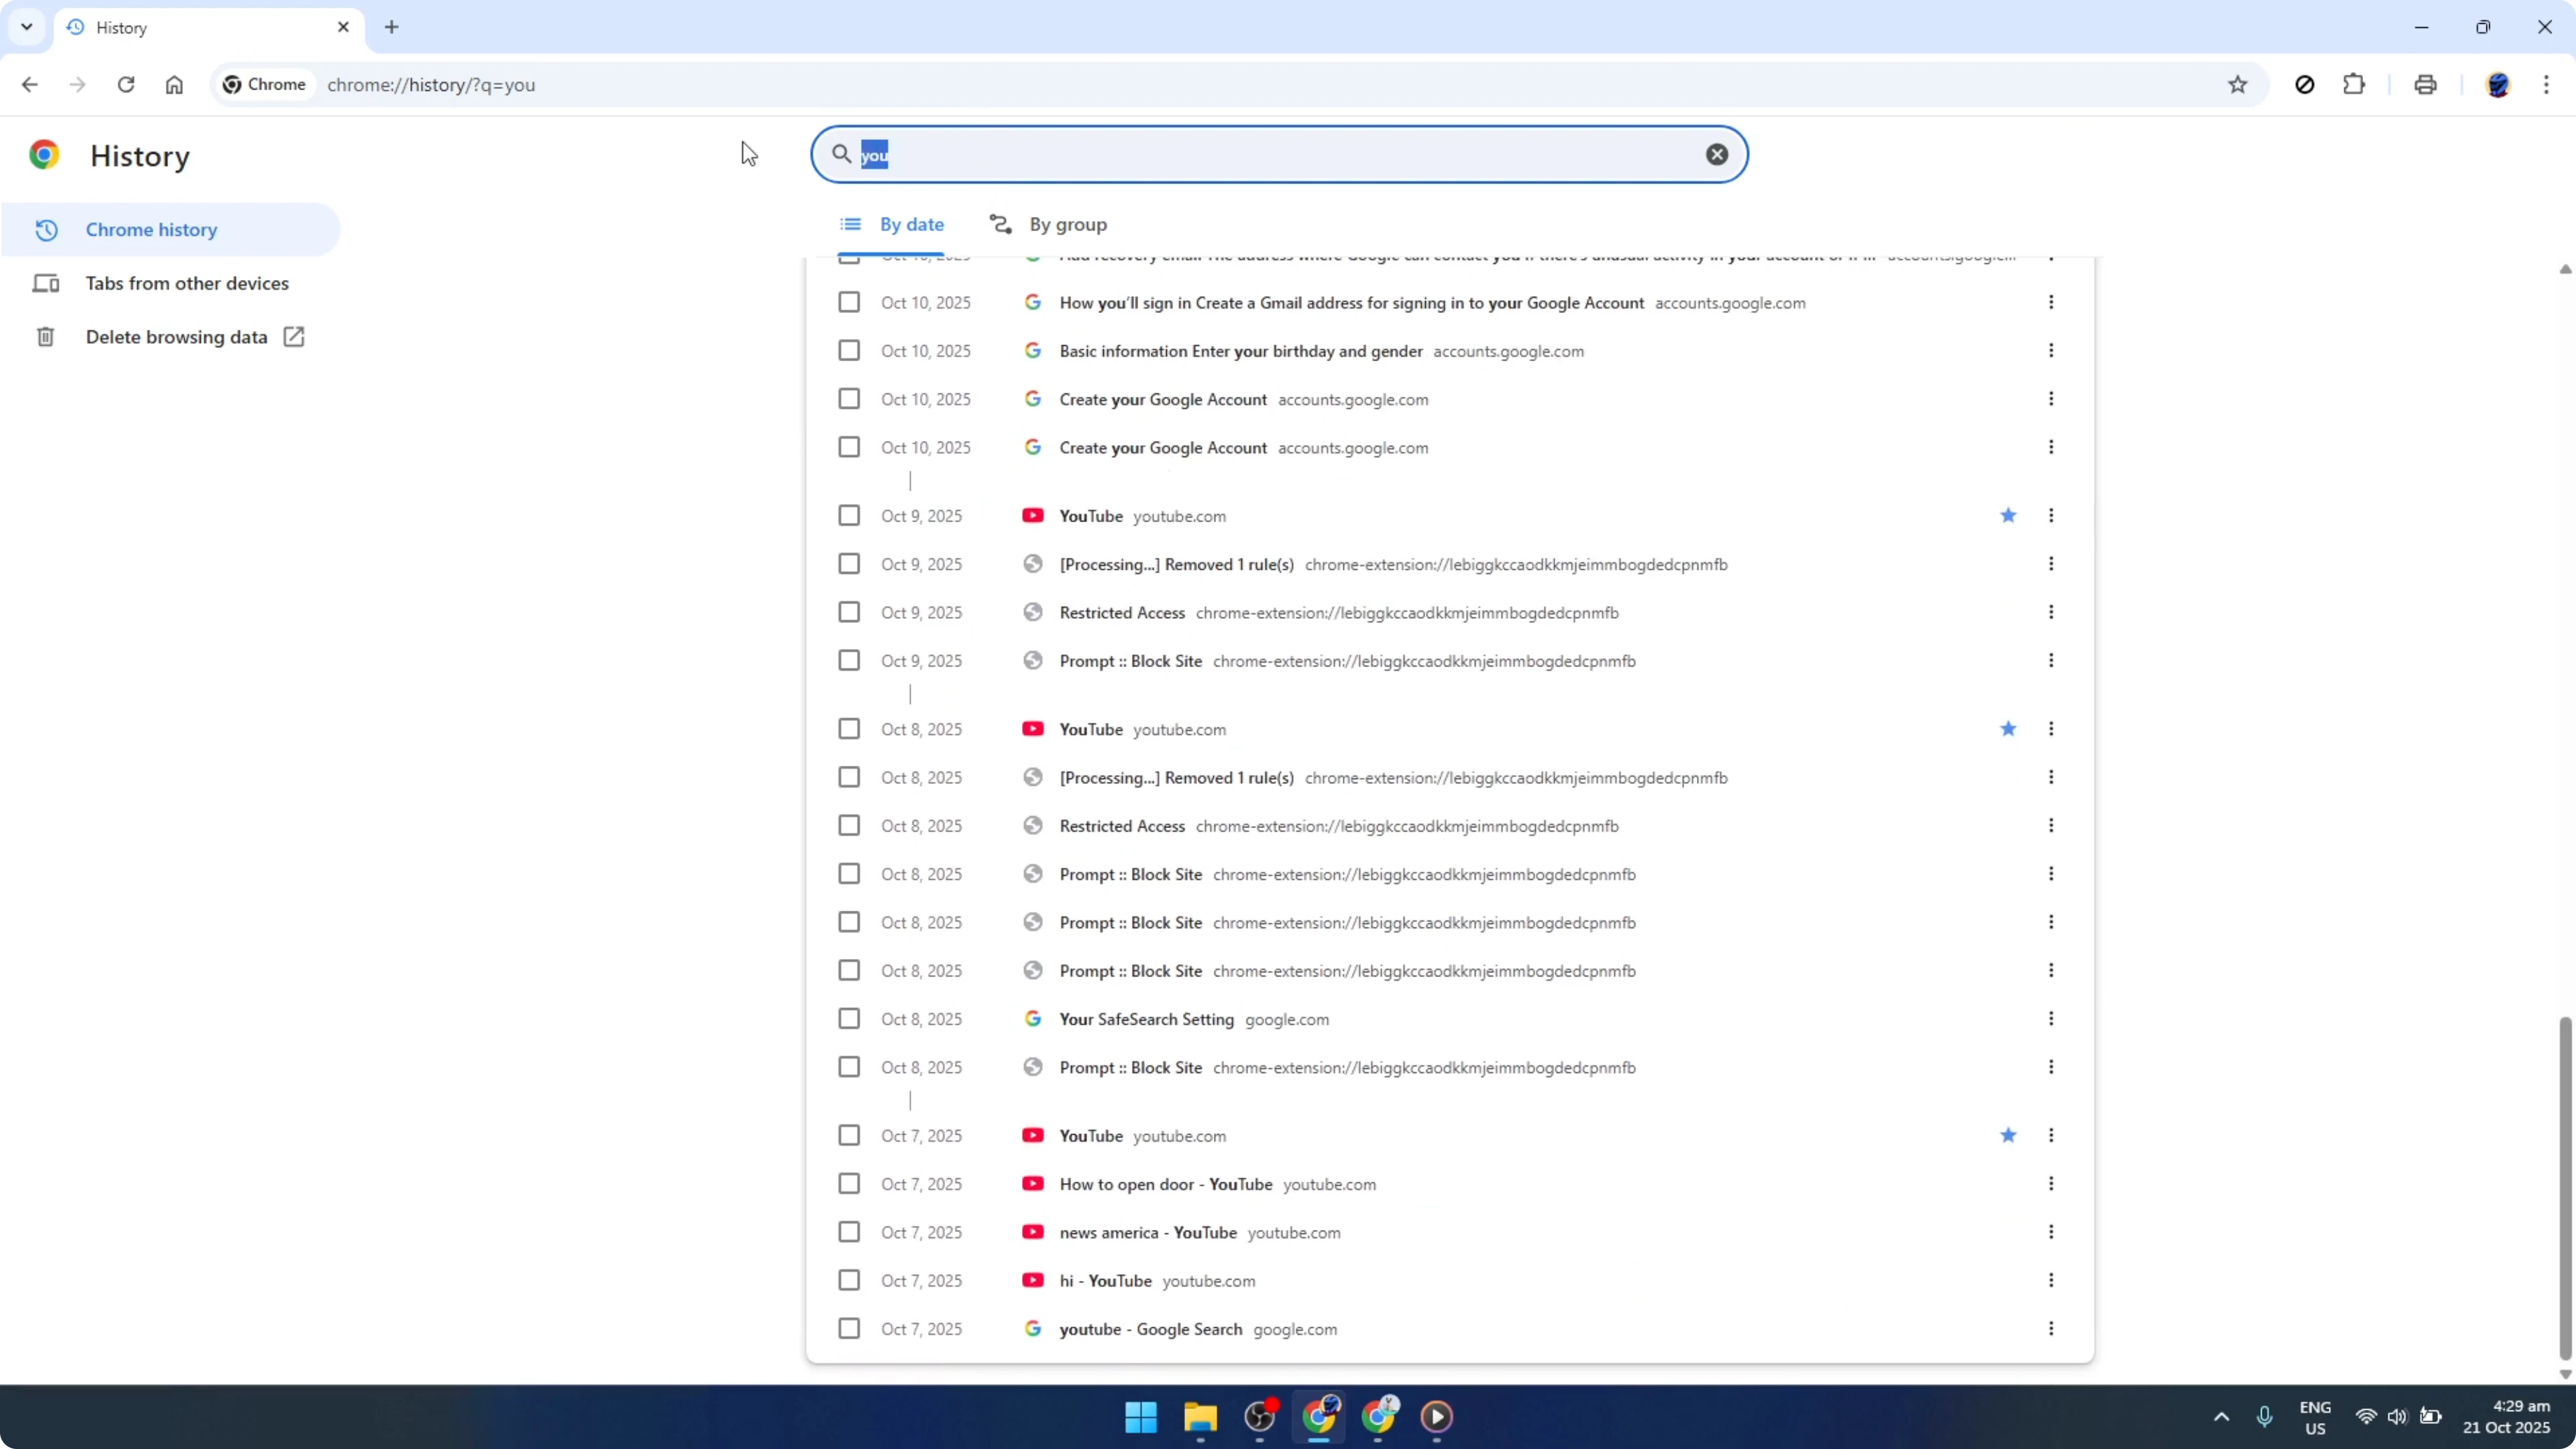The image size is (2576, 1449).
Task: Go to the home page
Action: (174, 85)
